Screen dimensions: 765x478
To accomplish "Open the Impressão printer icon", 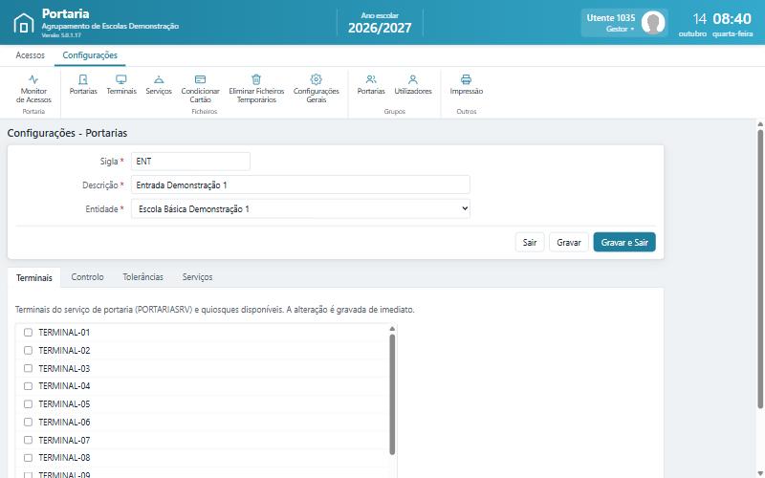I will [x=467, y=85].
